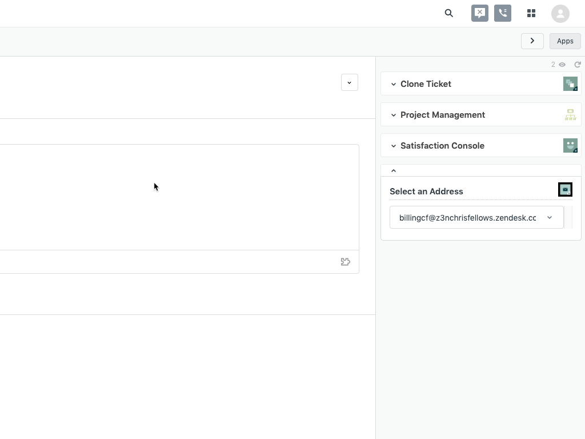
Task: Open the billingcf email address dropdown
Action: coord(476,217)
